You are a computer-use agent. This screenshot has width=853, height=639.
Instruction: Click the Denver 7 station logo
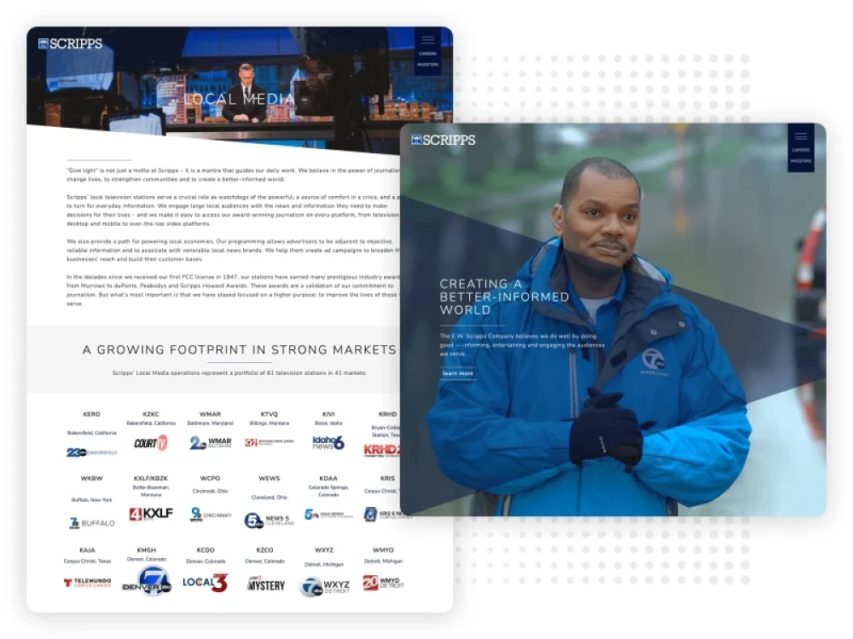(147, 582)
